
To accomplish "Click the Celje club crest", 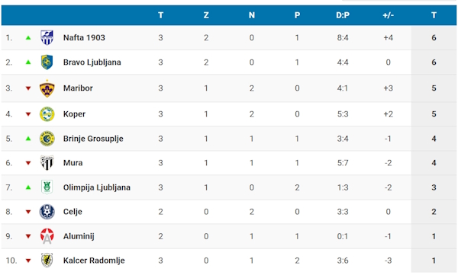I will 47,212.
